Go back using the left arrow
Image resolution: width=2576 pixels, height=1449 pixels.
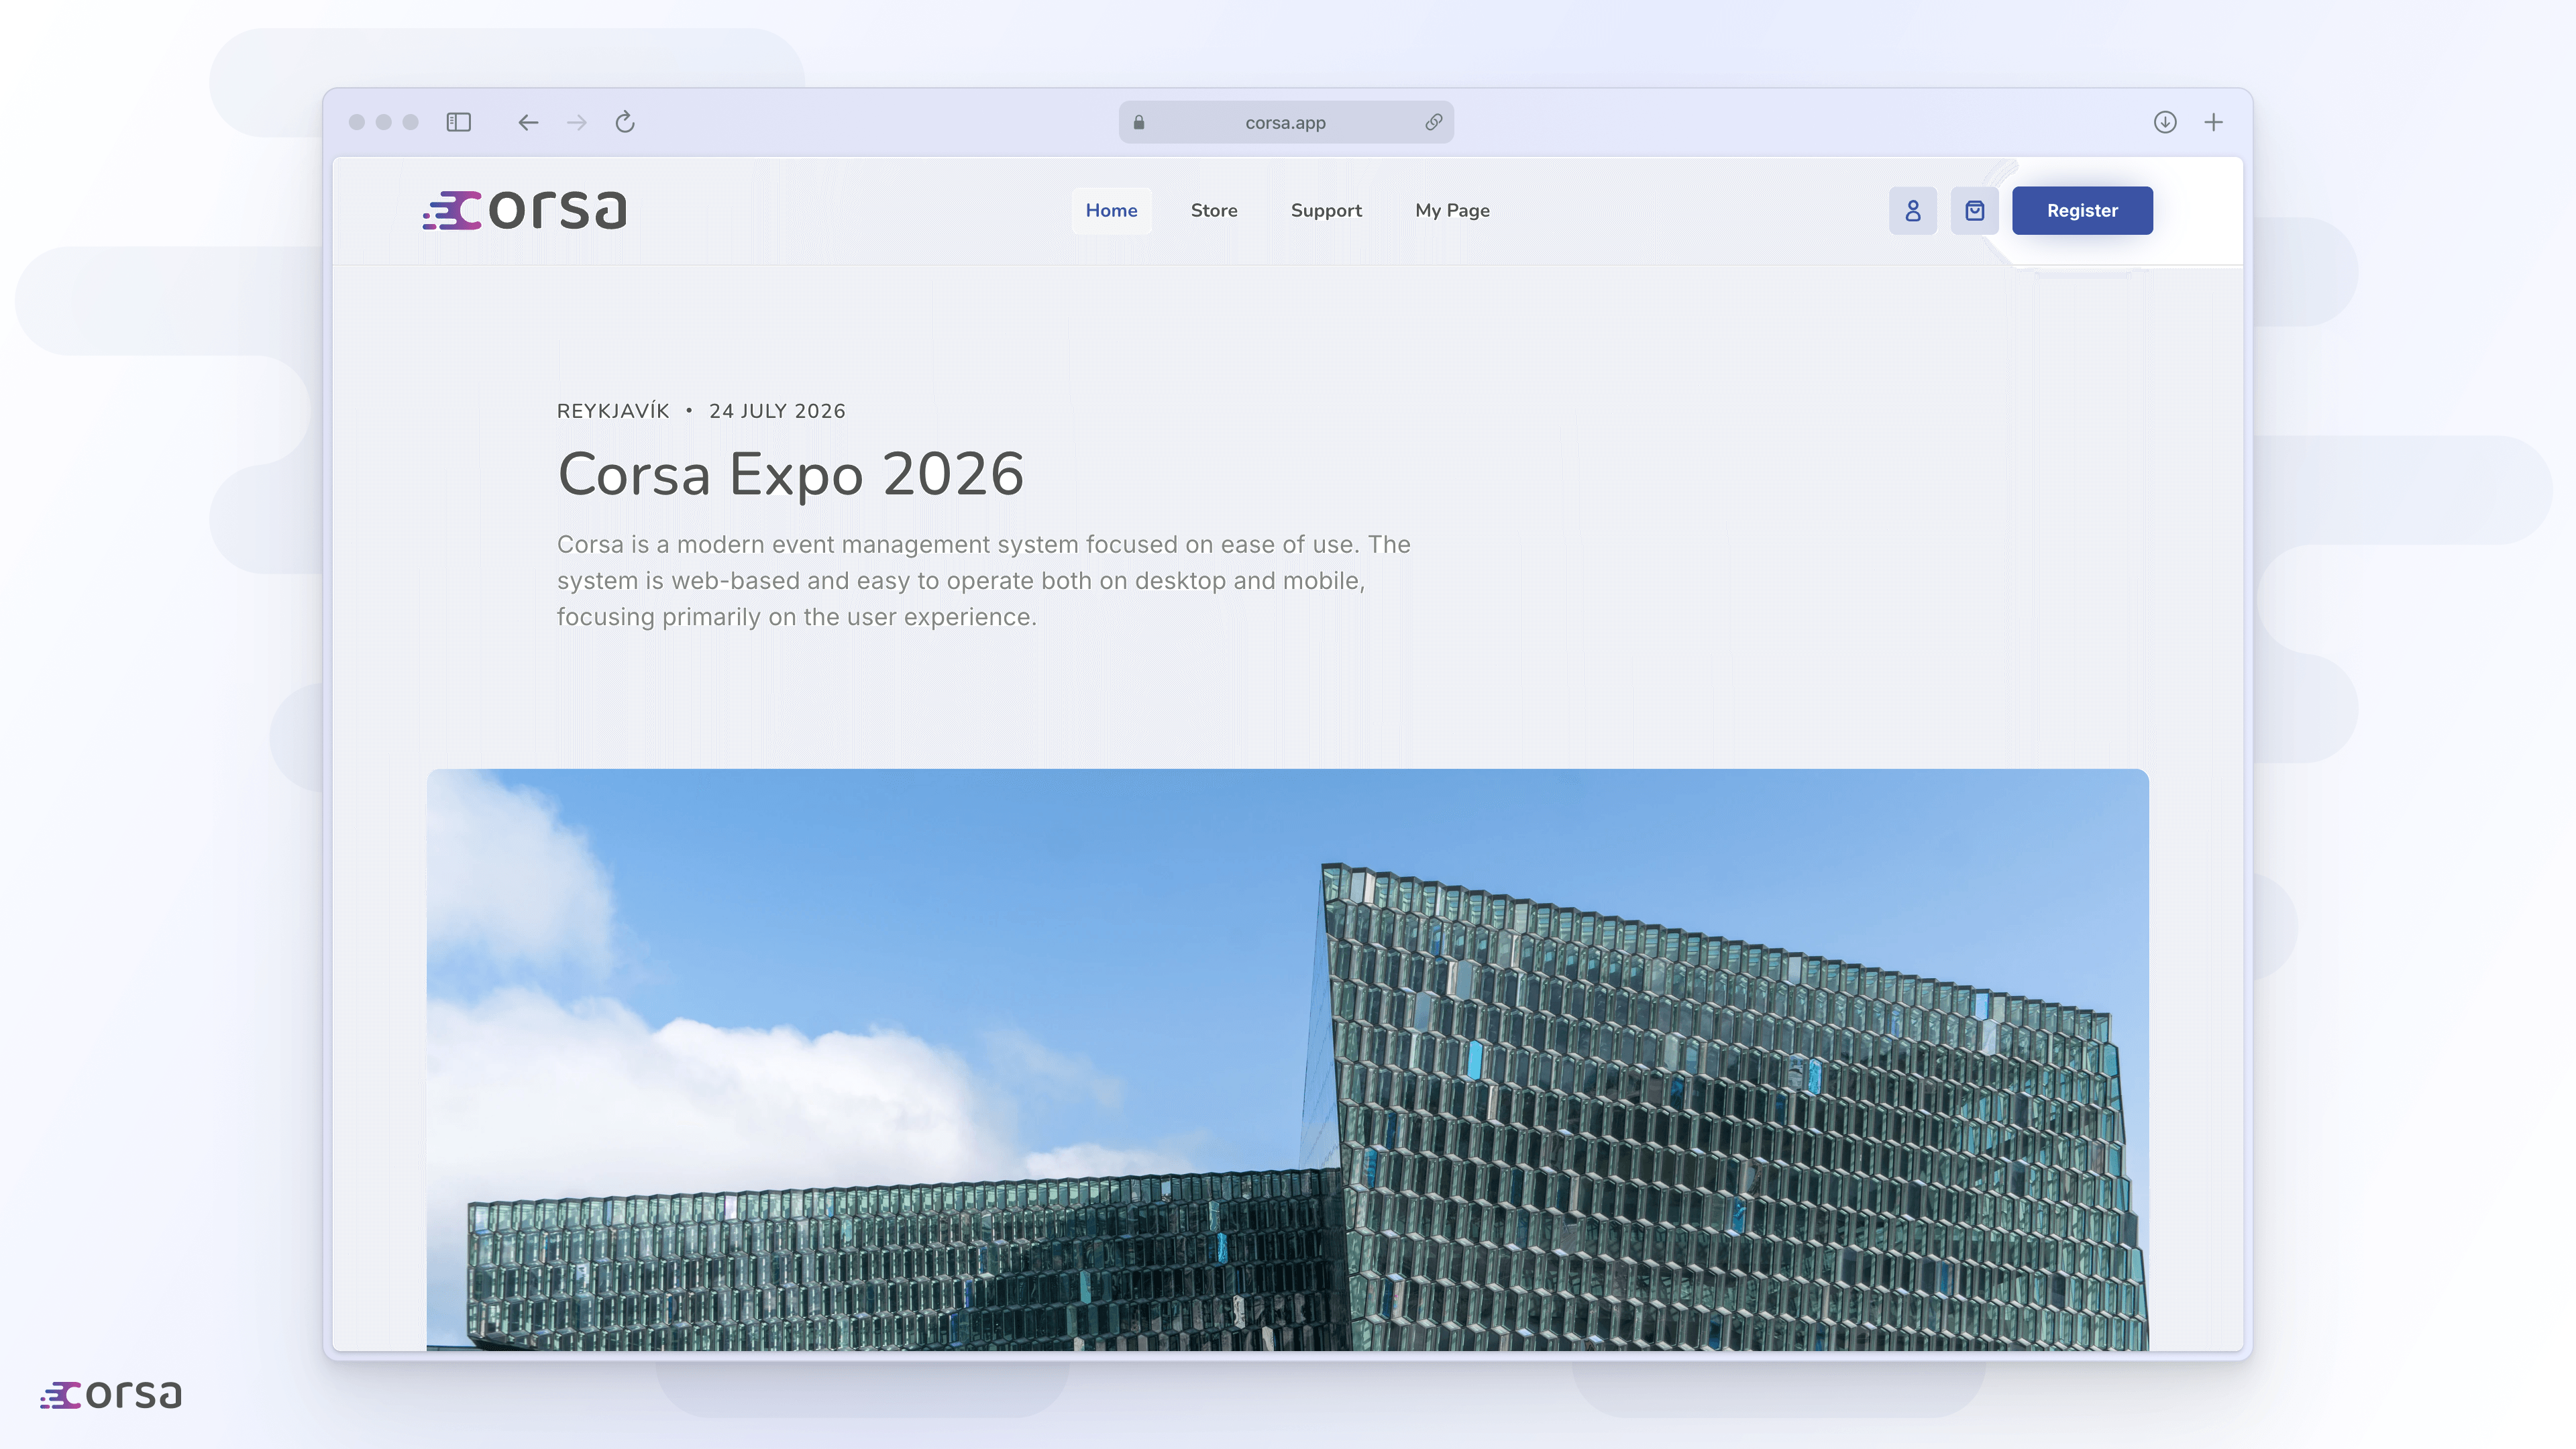(528, 122)
